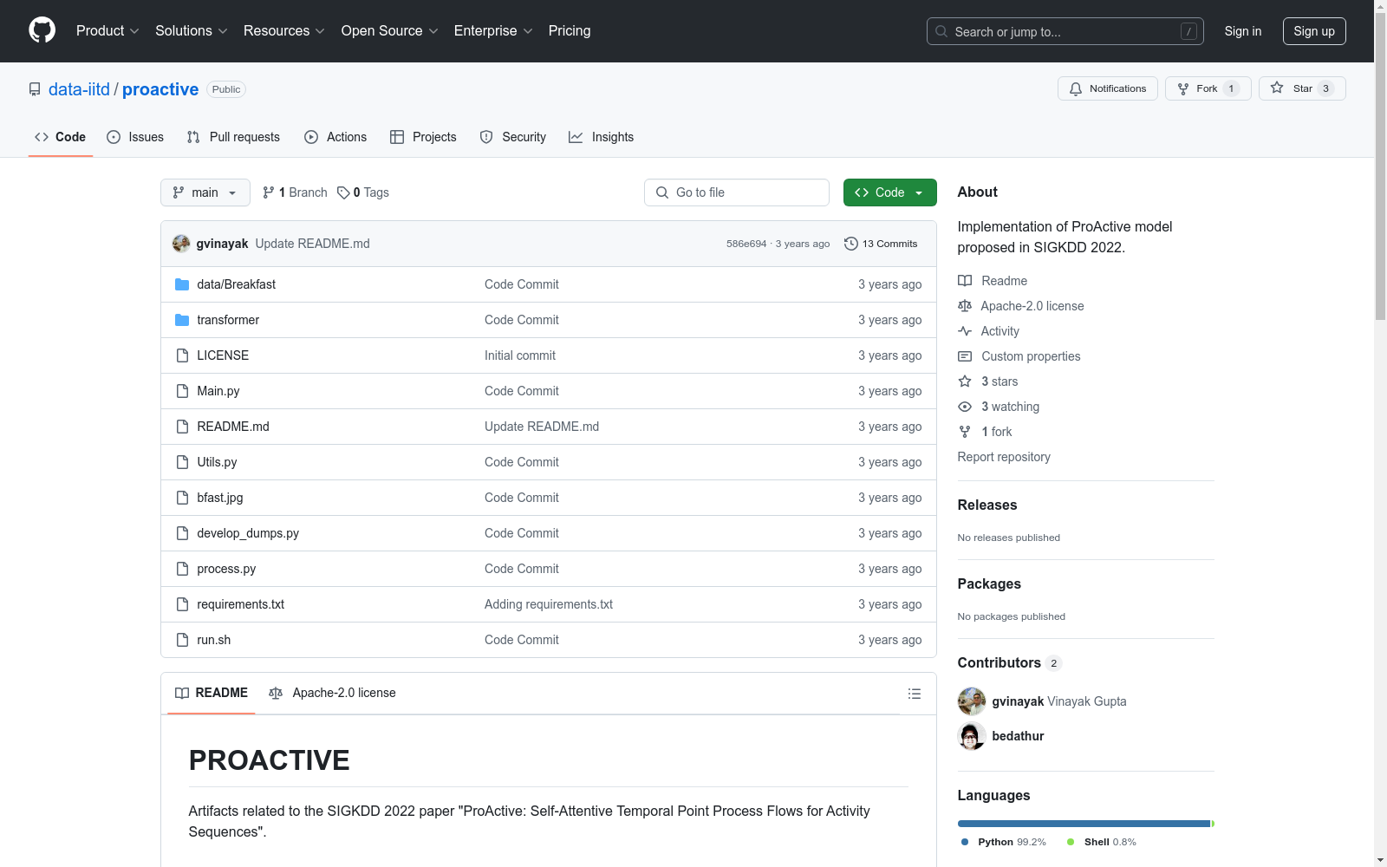Click the commit history clock icon

pos(851,244)
